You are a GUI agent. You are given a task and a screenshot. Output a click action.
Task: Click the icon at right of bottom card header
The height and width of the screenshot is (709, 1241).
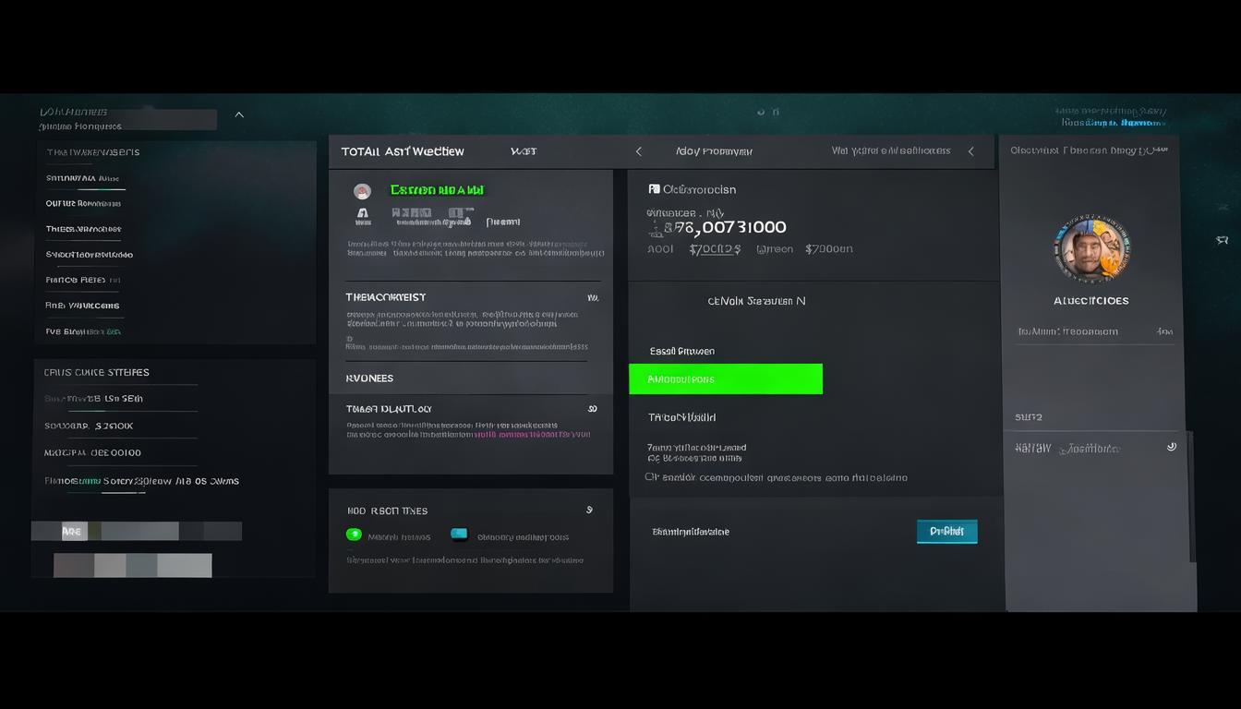589,510
